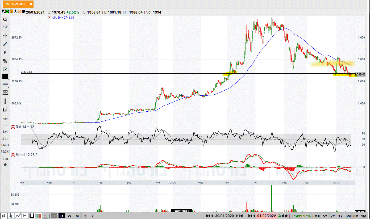Click the wrench settings icon

tap(4, 11)
